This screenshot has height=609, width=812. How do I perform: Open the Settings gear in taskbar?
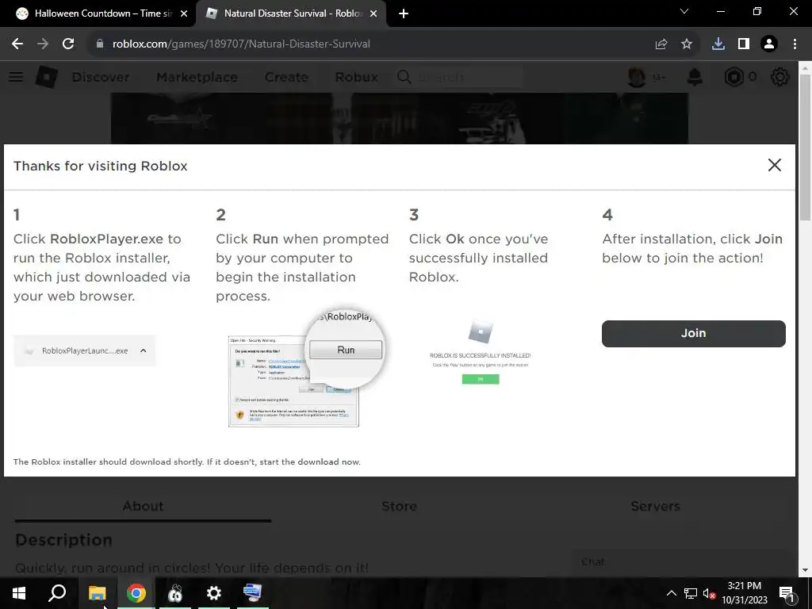pyautogui.click(x=214, y=593)
